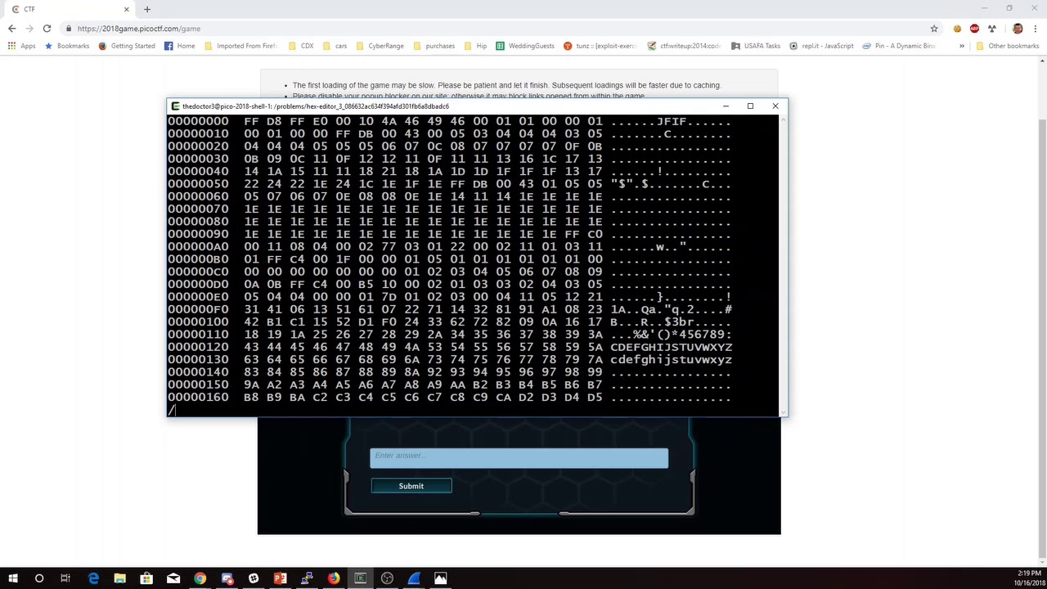Open the Imported From Firefox bookmark folder
The image size is (1047, 589).
click(x=240, y=46)
